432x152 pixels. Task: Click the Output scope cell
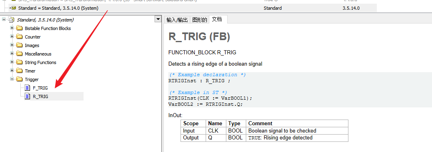(x=193, y=138)
